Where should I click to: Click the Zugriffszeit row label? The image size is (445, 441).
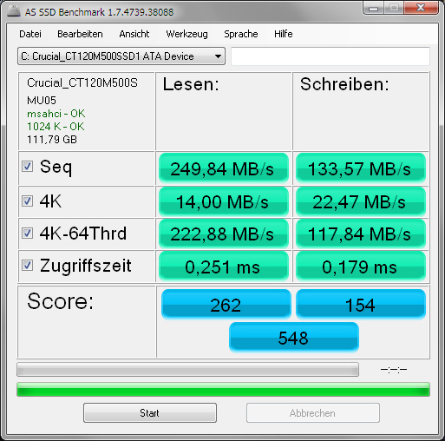[86, 266]
